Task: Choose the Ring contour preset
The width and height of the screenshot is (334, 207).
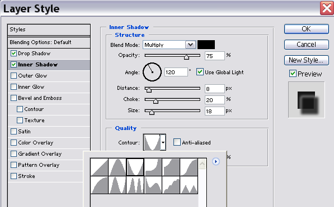Action: (x=117, y=185)
